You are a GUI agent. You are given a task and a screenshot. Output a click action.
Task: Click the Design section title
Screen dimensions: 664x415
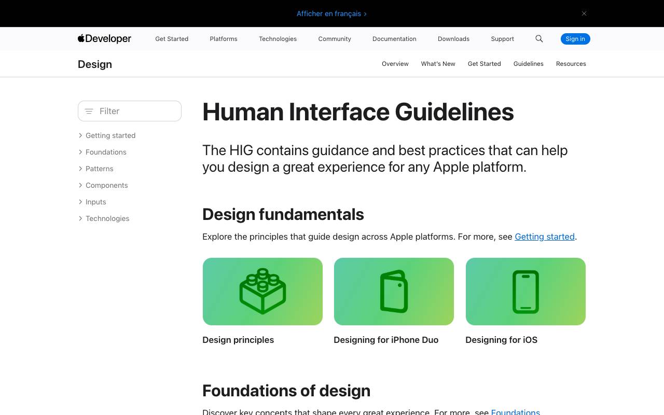click(95, 64)
